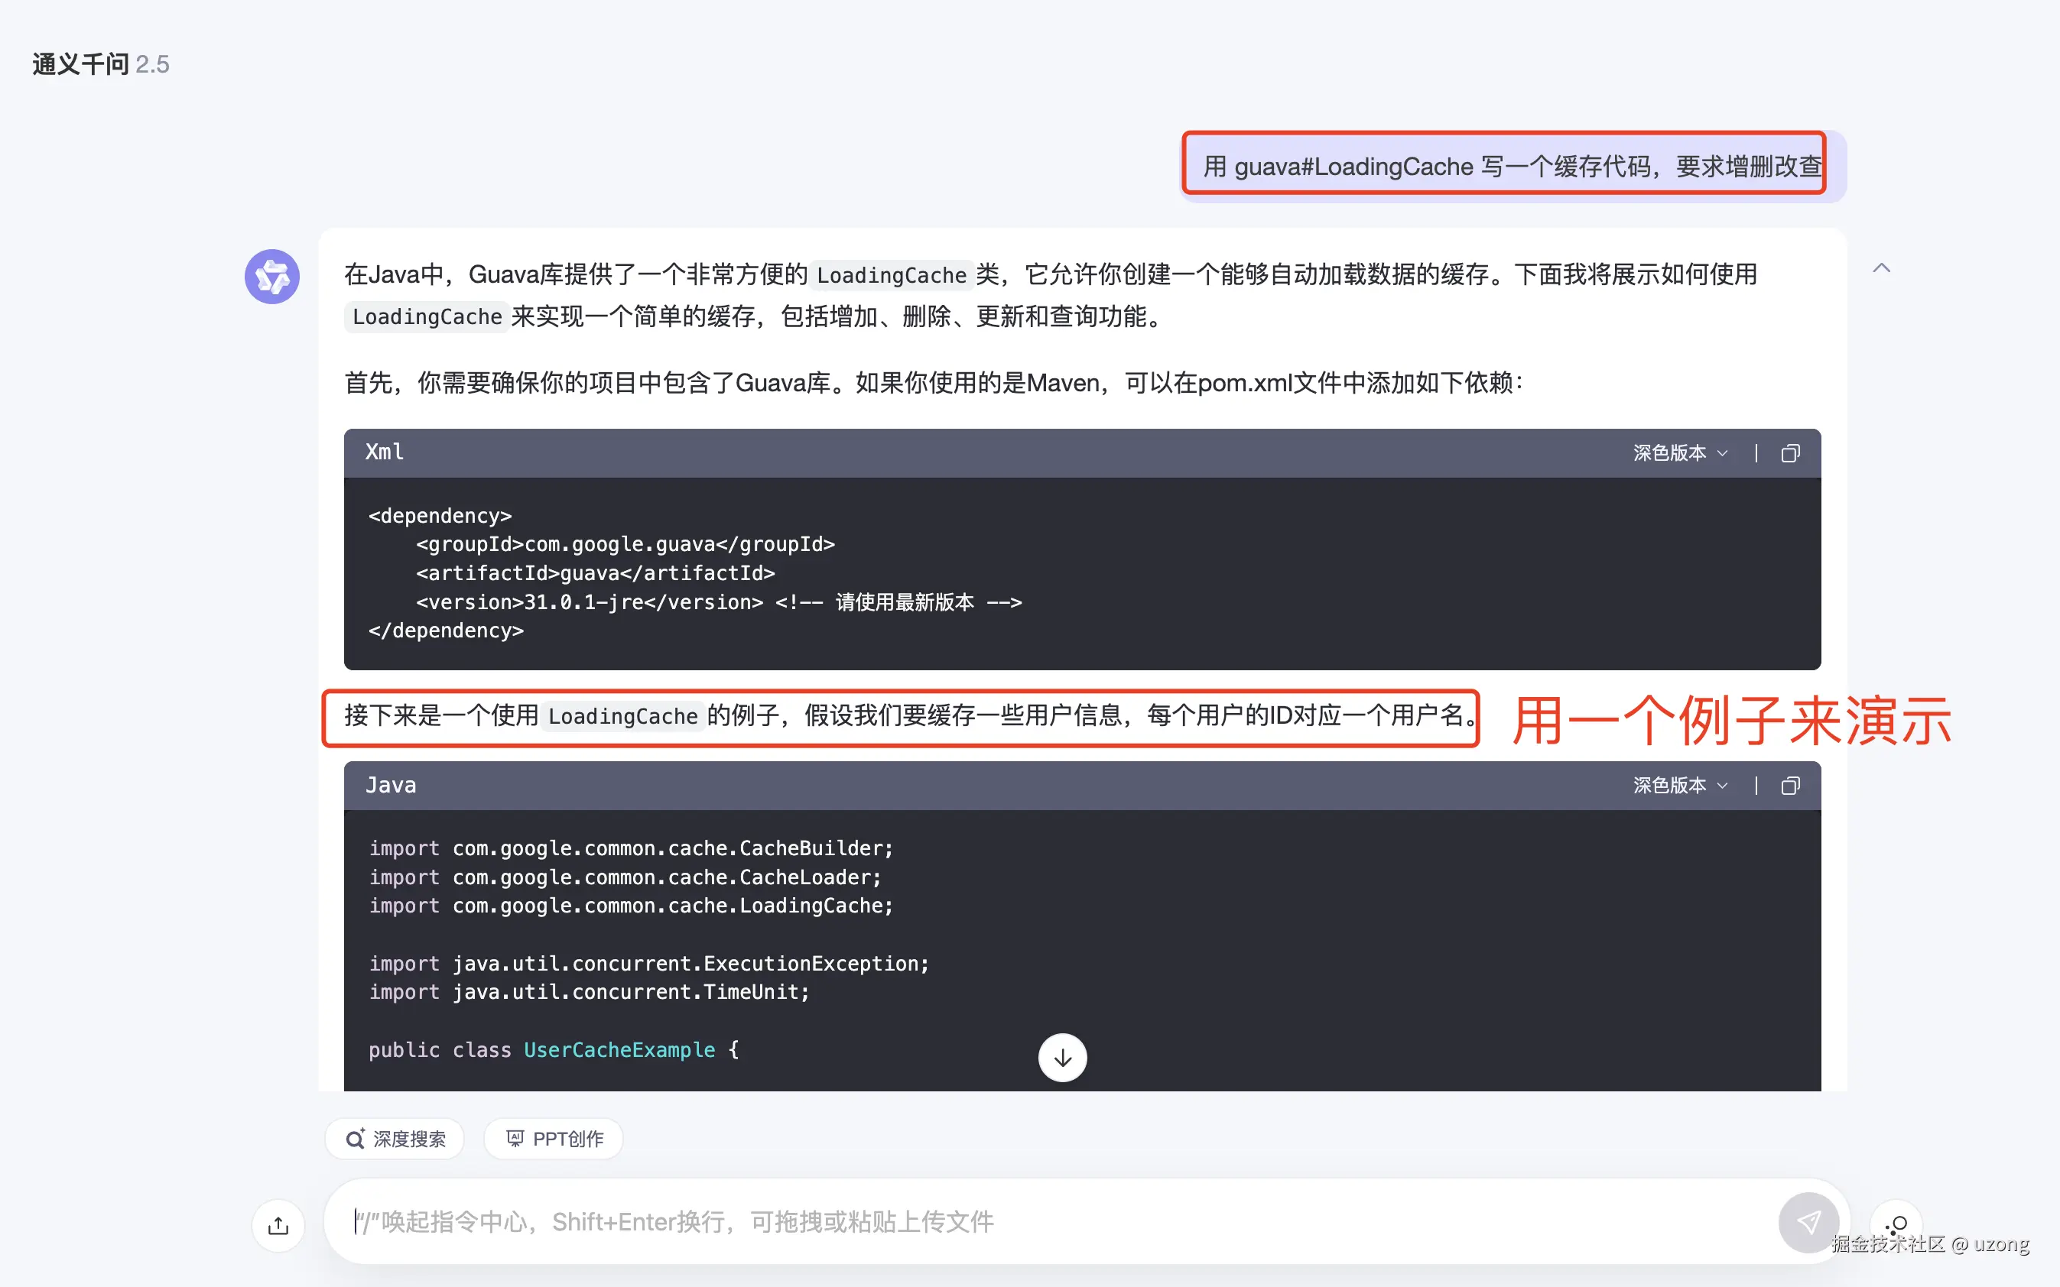Click the Xml language label header
The height and width of the screenshot is (1287, 2060).
tap(385, 452)
